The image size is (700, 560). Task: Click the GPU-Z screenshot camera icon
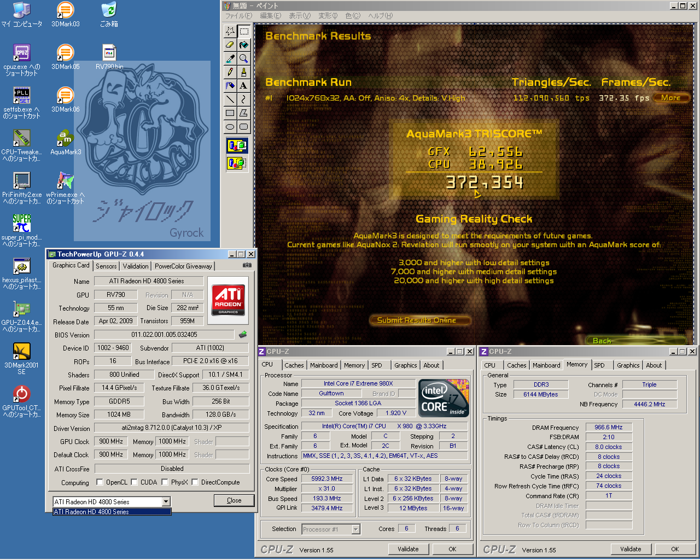tap(247, 265)
